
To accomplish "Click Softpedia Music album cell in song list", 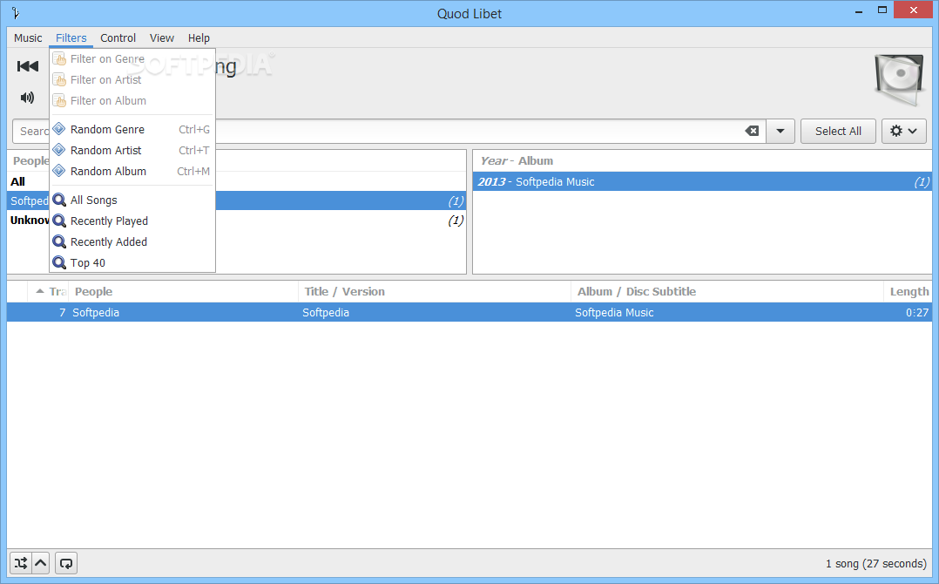I will [x=614, y=313].
